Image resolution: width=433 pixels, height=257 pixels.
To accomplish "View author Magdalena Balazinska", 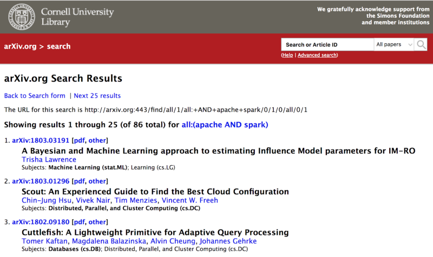I will coord(109,241).
